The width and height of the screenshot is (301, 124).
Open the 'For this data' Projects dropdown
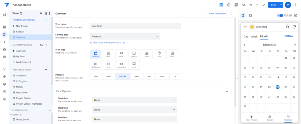(x=125, y=36)
